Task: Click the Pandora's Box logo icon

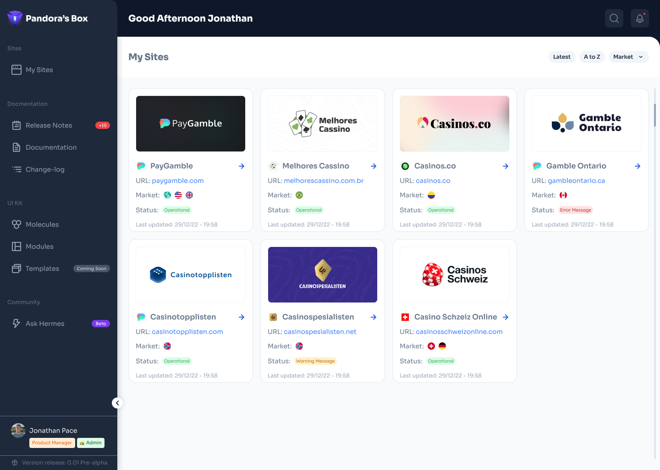Action: [x=15, y=18]
